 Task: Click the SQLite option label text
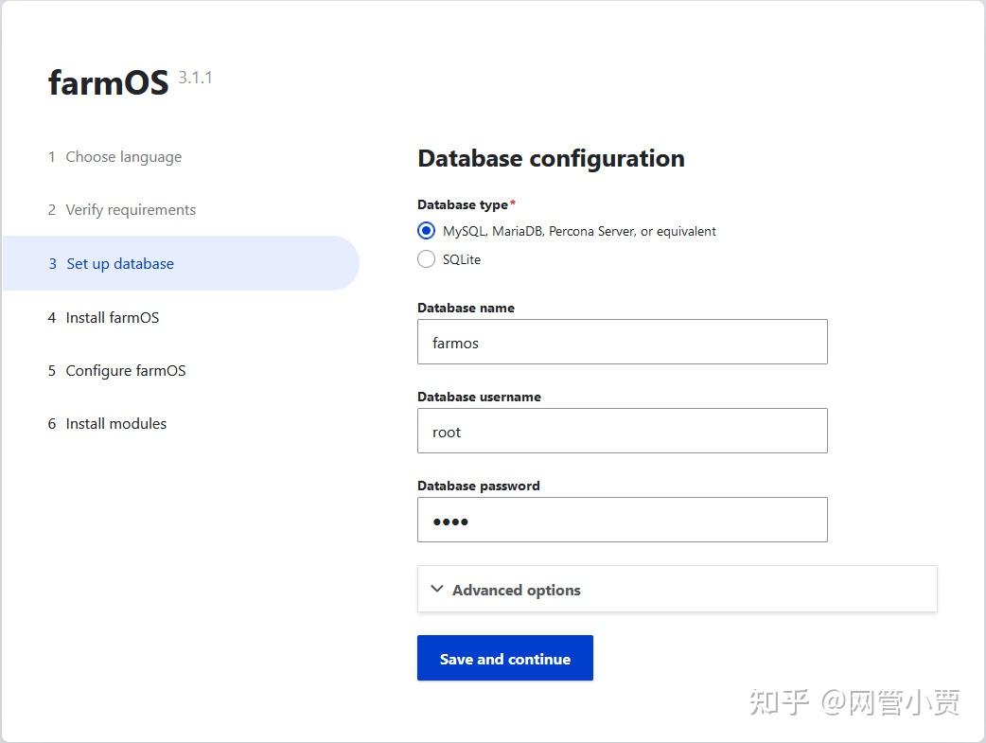(x=462, y=260)
